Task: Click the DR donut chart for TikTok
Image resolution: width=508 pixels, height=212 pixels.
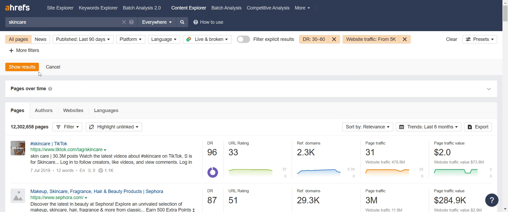Action: click(212, 172)
